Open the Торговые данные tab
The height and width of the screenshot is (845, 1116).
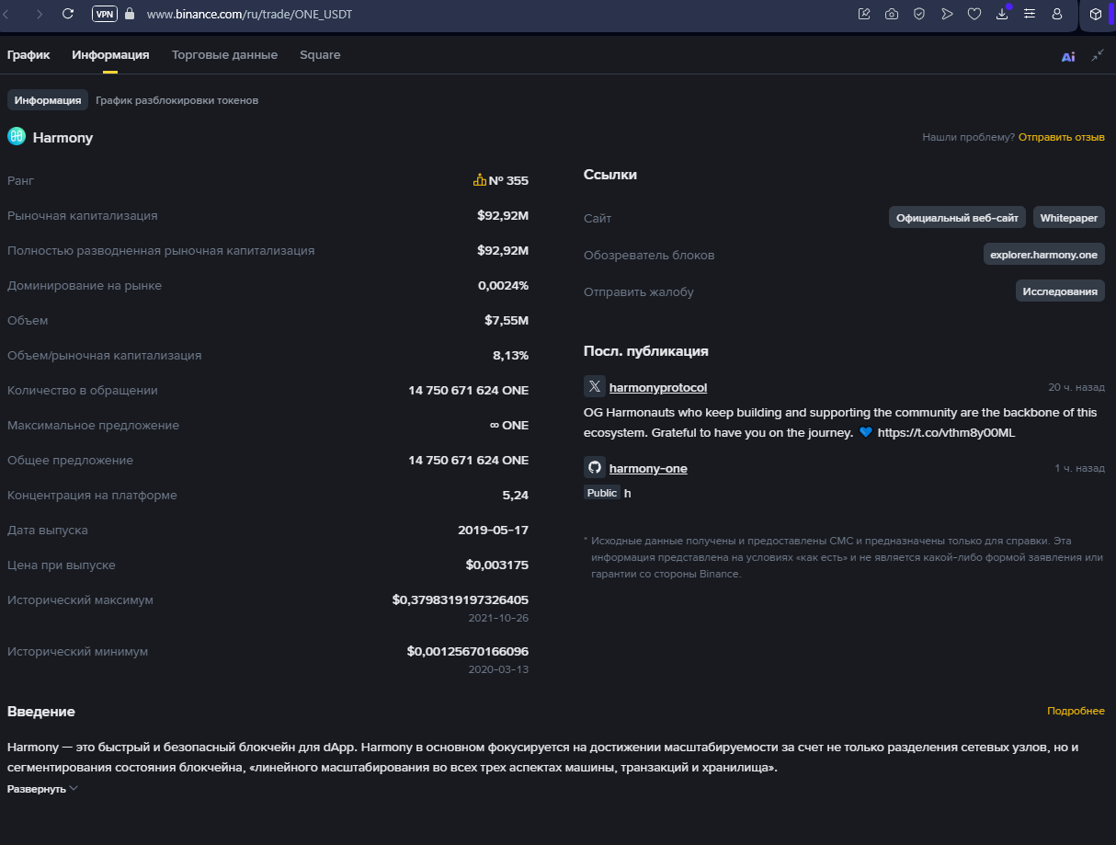(x=224, y=55)
